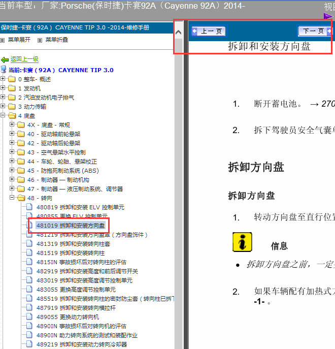The image size is (335, 349).
Task: Expand the 3 动力传输 folder
Action: [3, 106]
